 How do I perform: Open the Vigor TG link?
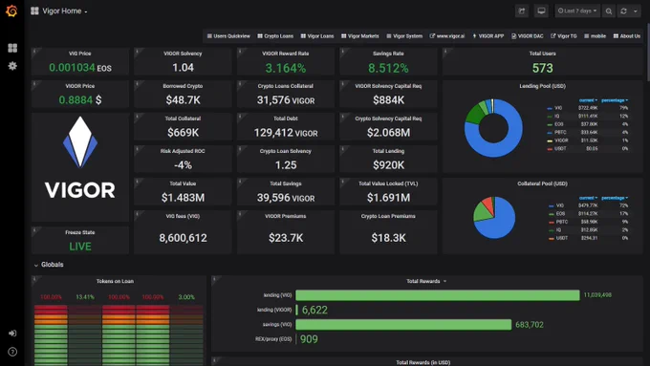pos(563,36)
